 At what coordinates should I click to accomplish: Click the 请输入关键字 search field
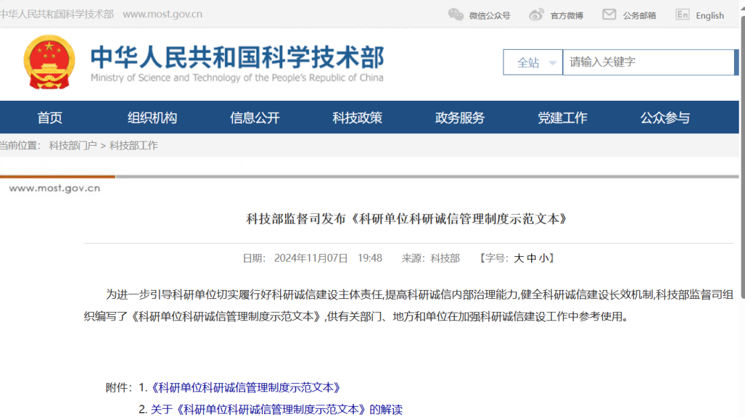coord(648,62)
